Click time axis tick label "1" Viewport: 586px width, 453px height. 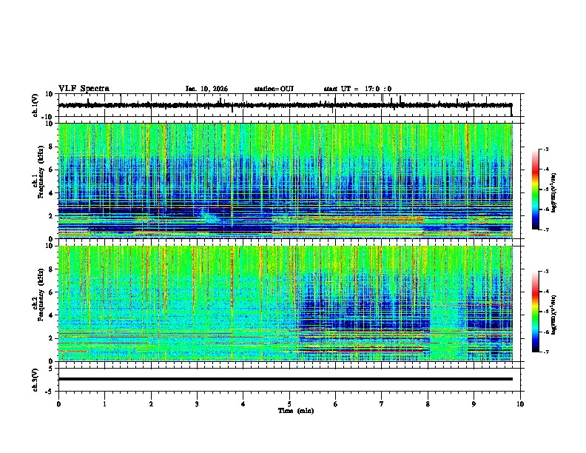click(x=104, y=404)
